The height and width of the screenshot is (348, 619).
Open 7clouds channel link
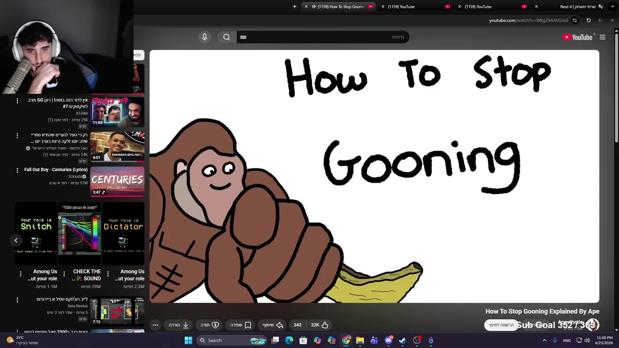tap(75, 176)
